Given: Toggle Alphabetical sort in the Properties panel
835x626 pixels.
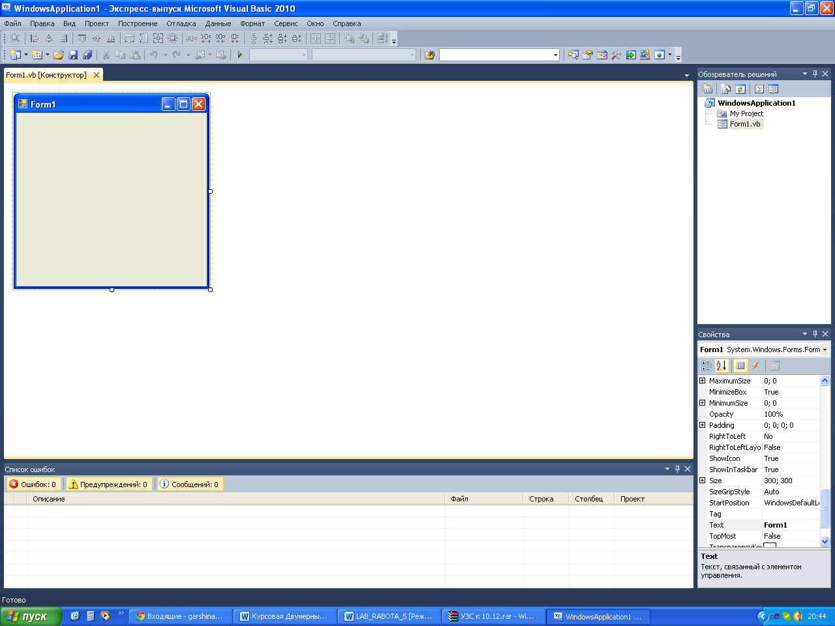Looking at the screenshot, I should pos(721,366).
